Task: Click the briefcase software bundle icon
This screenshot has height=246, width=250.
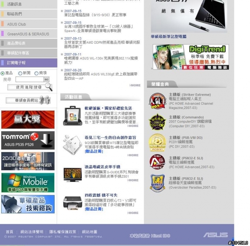Action: pos(73,116)
